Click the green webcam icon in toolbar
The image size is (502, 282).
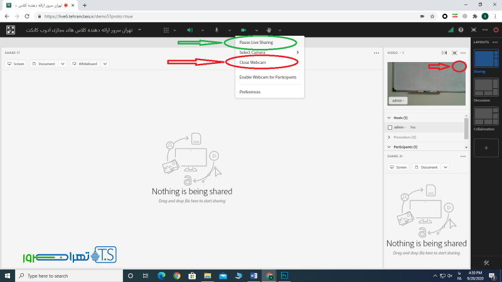[243, 29]
